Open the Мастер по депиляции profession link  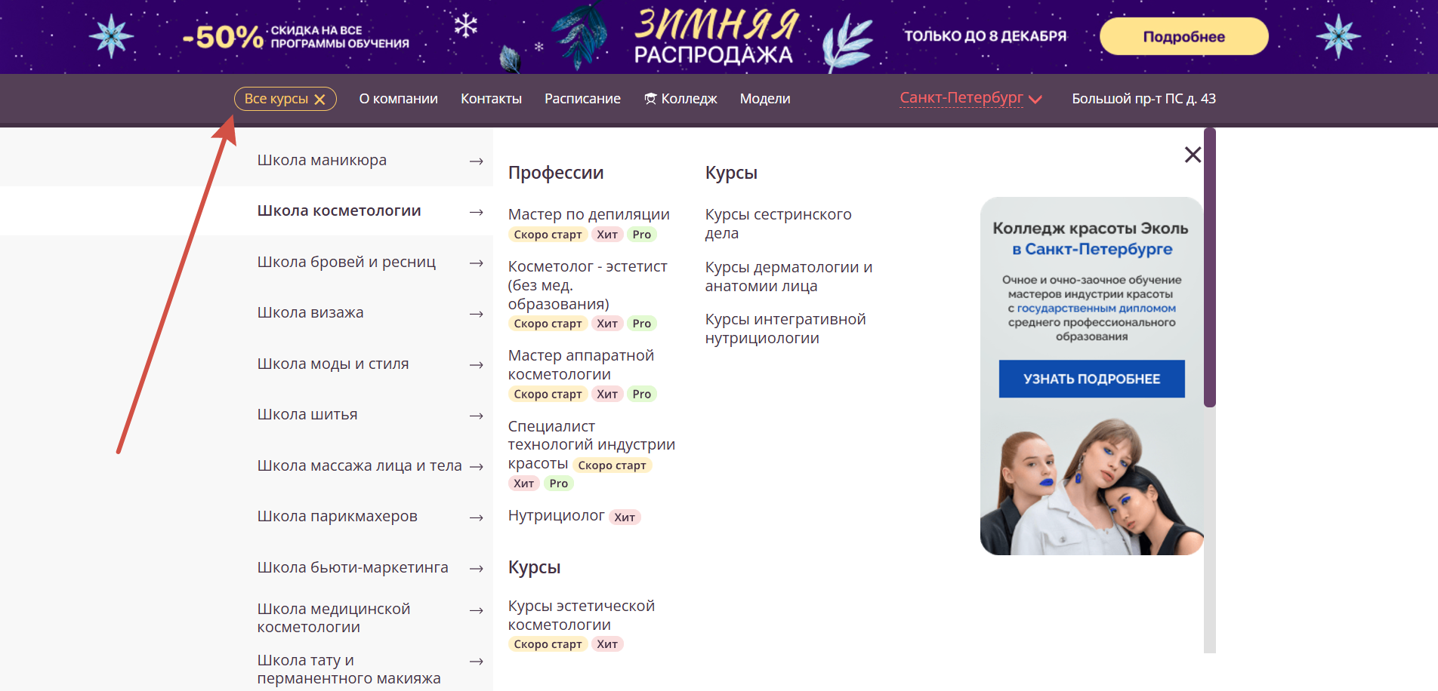pos(589,214)
